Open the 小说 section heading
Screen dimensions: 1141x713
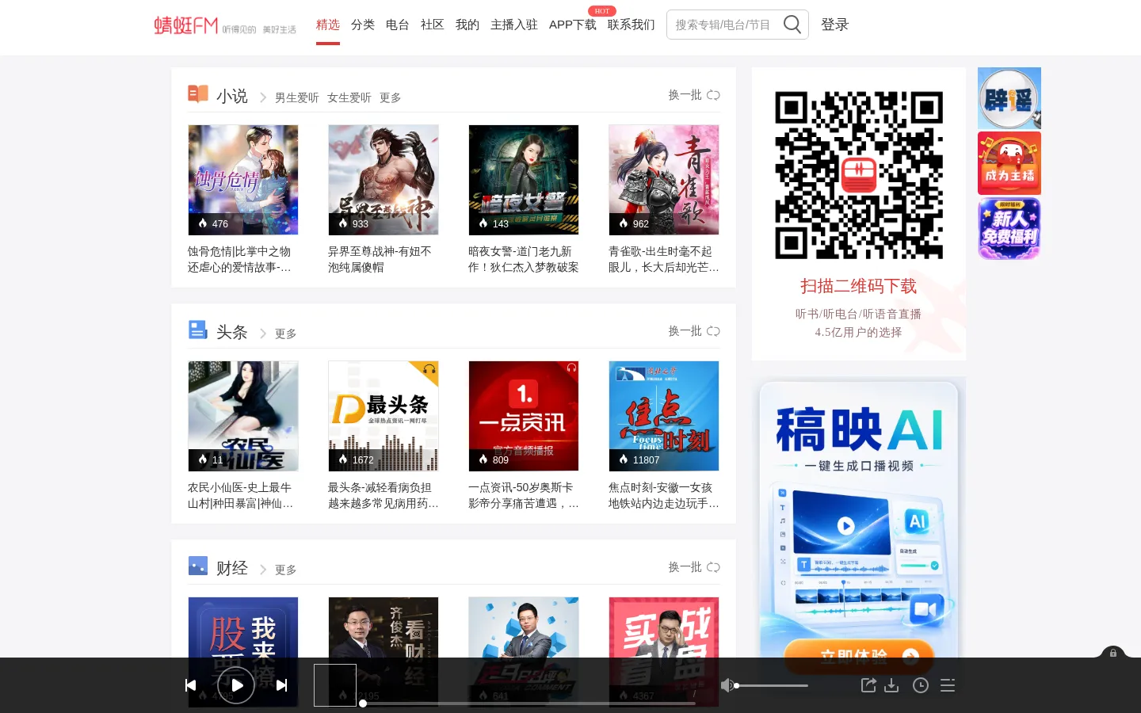pyautogui.click(x=232, y=96)
